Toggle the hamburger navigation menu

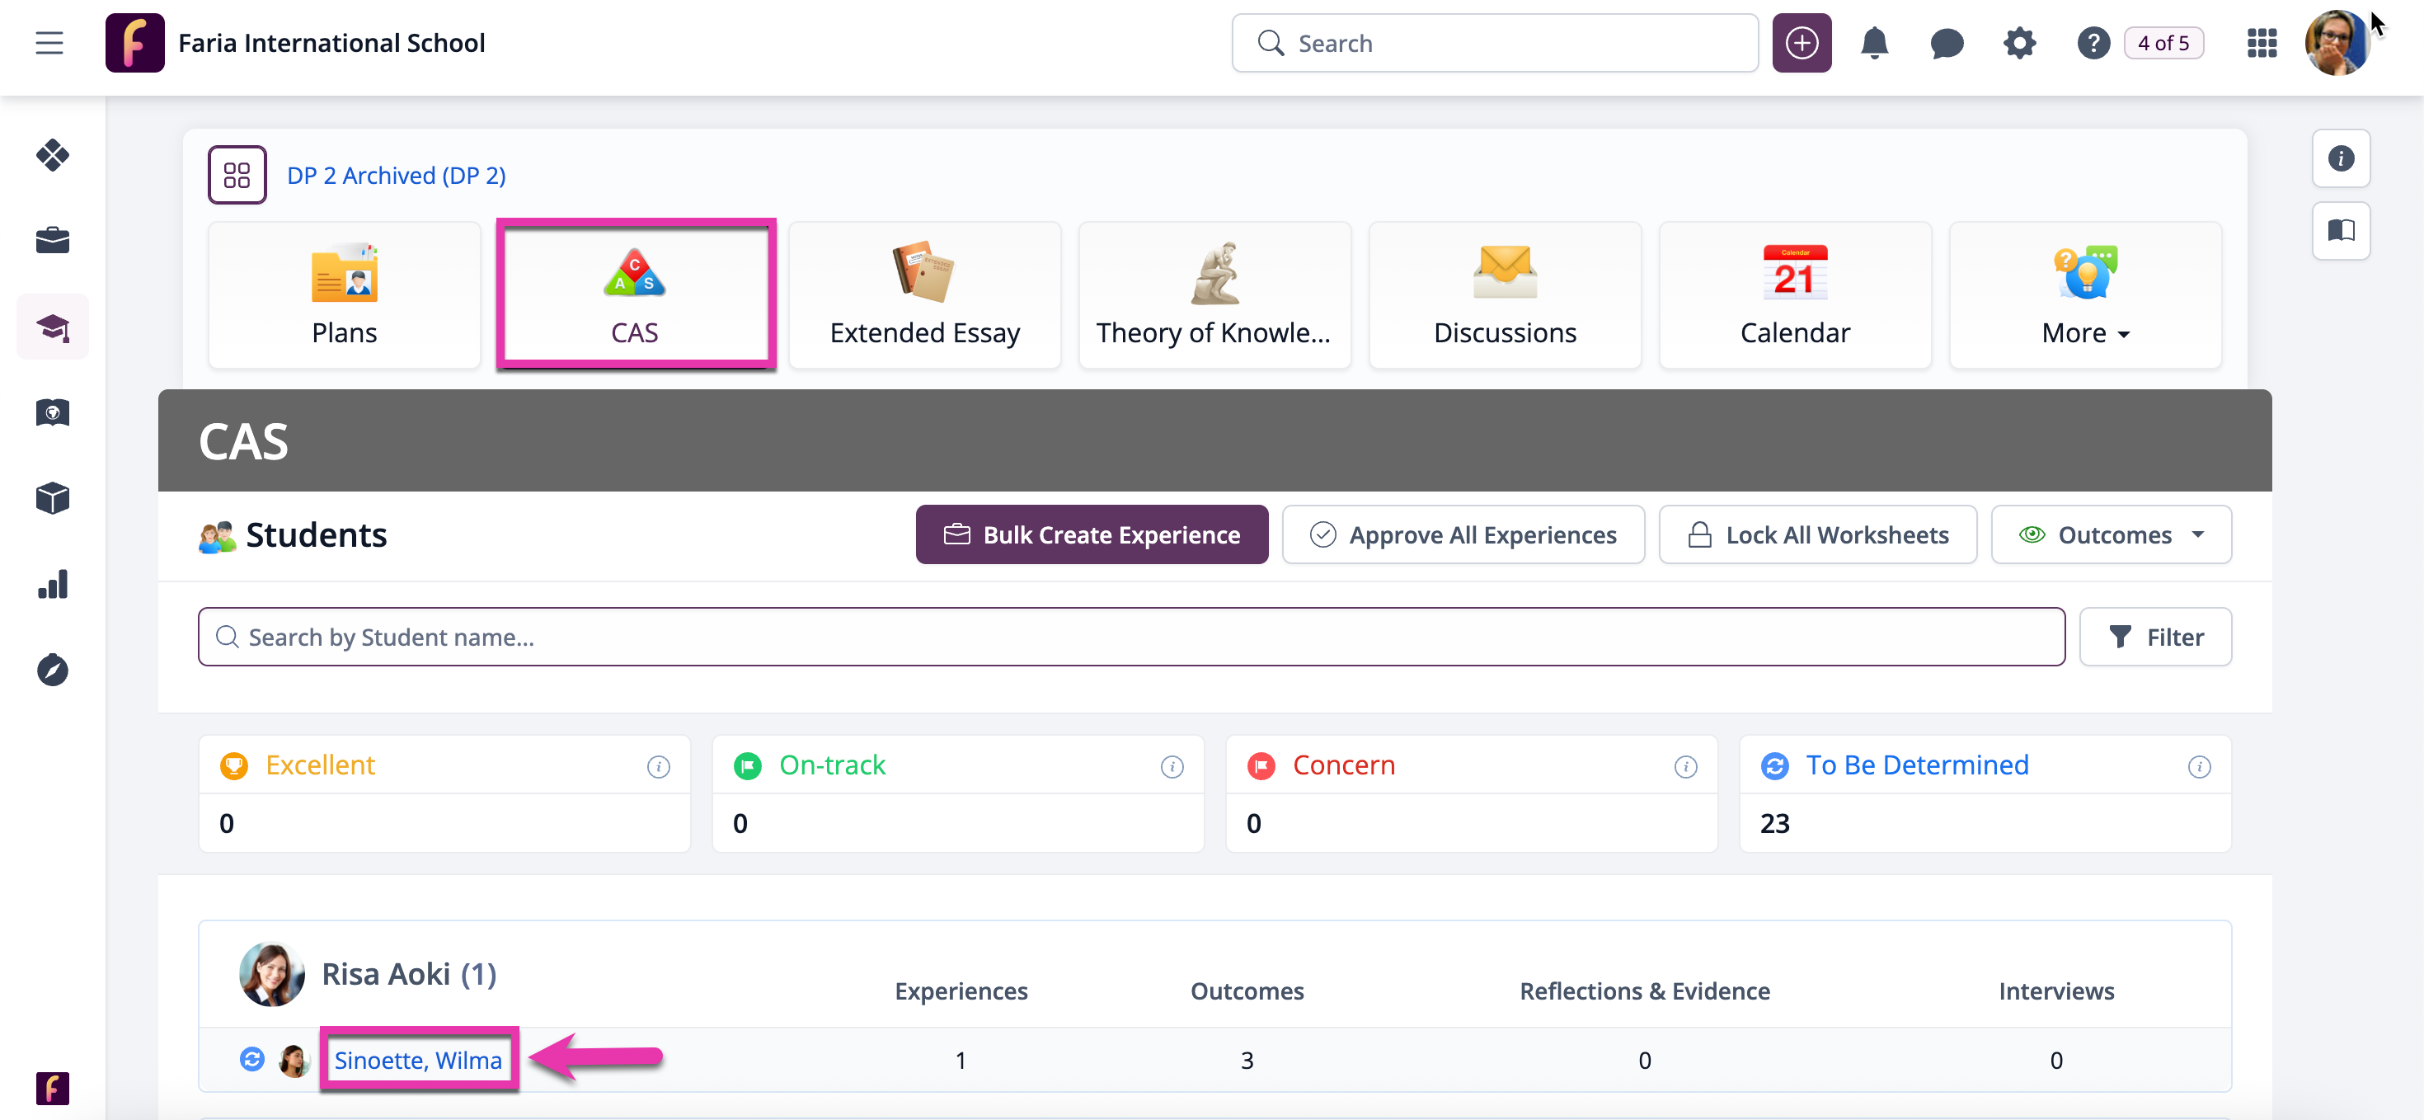pyautogui.click(x=49, y=43)
